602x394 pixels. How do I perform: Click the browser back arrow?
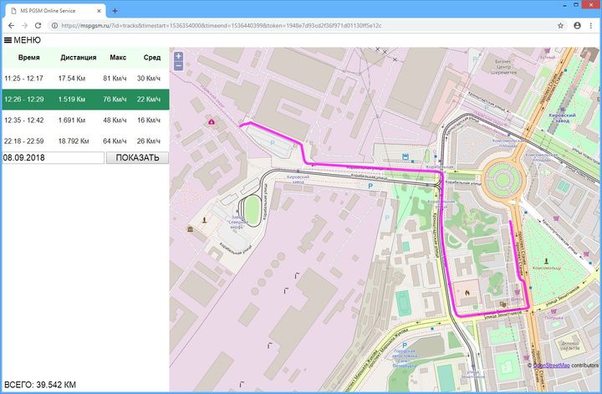(x=11, y=26)
